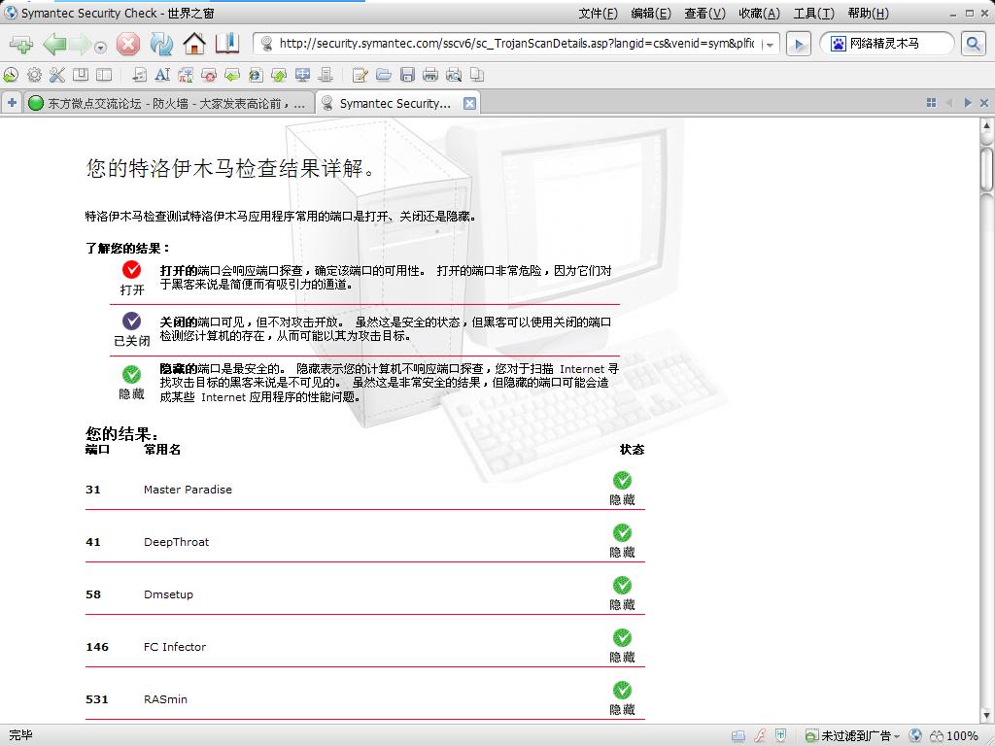Click the Flash icon in the status bar
Image resolution: width=995 pixels, height=746 pixels.
[x=760, y=736]
